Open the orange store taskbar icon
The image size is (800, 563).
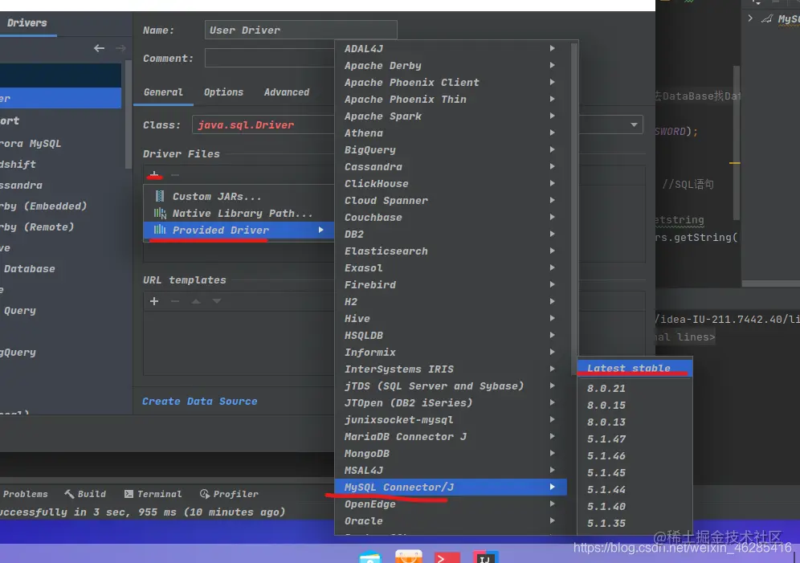pyautogui.click(x=409, y=557)
